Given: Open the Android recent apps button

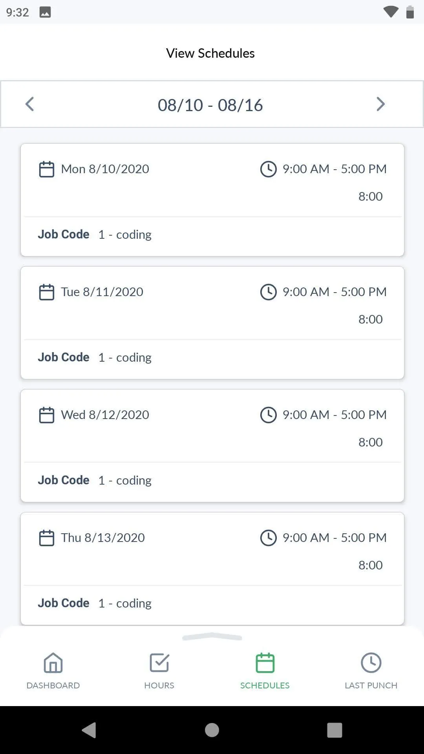Looking at the screenshot, I should [334, 730].
